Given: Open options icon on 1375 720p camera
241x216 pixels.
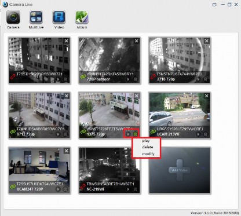Looking at the screenshot, I should point(136,134).
